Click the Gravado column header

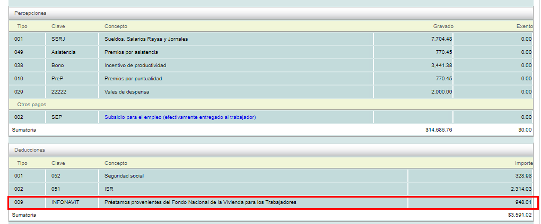point(443,26)
